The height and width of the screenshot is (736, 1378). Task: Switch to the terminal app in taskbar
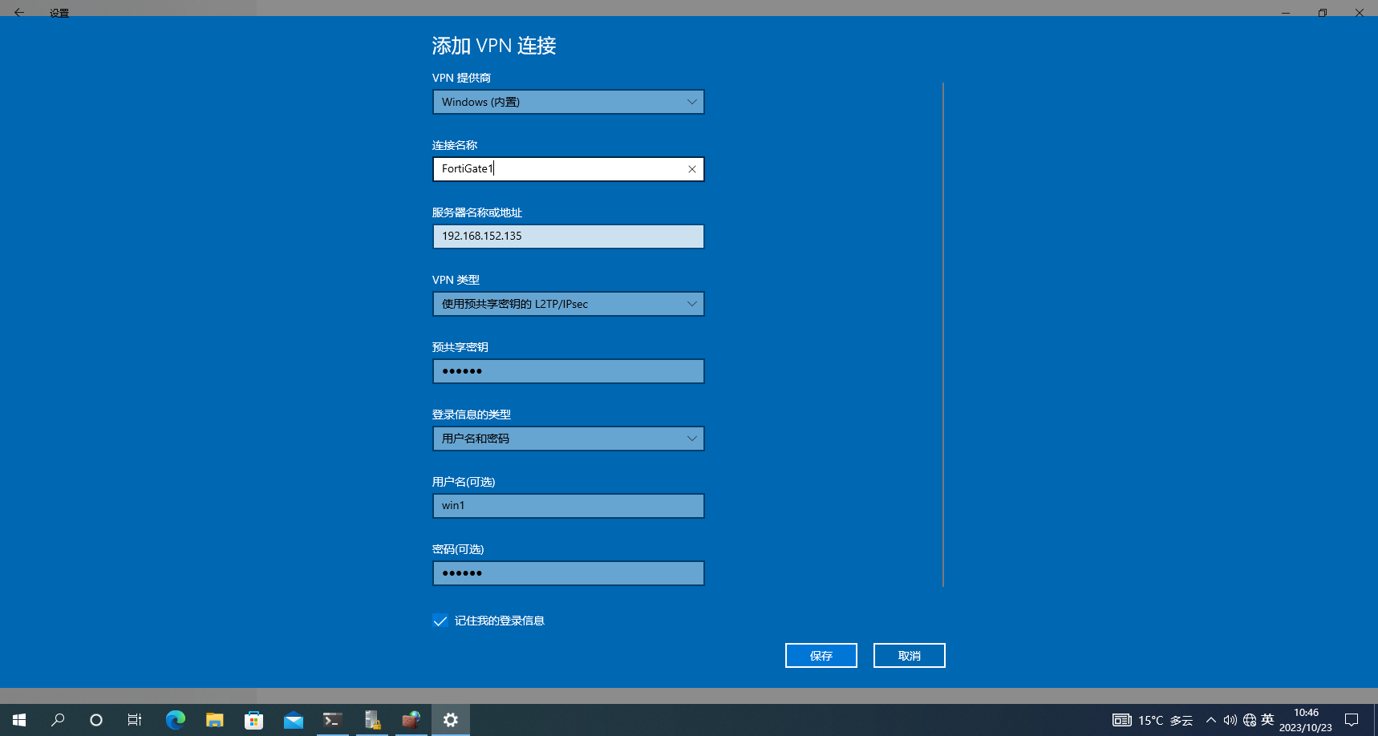[x=332, y=720]
